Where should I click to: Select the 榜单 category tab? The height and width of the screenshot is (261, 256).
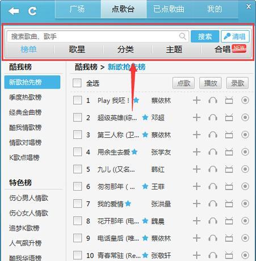(x=29, y=49)
